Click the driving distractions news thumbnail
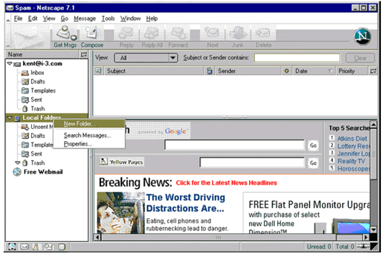 point(121,212)
